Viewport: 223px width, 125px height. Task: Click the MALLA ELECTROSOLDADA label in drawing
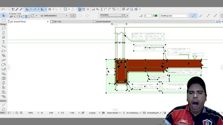coord(149,47)
